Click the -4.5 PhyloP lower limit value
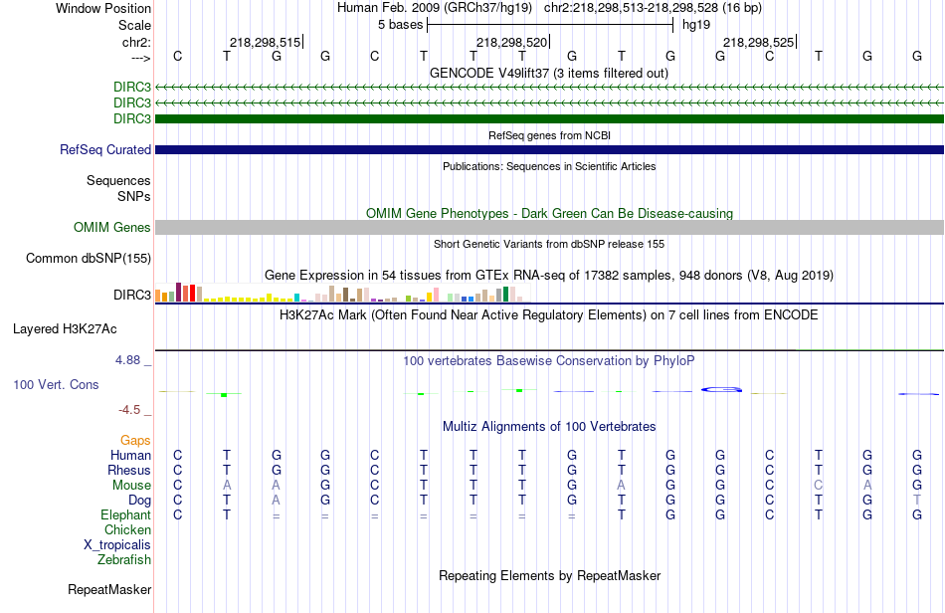The width and height of the screenshot is (945, 613). tap(129, 410)
